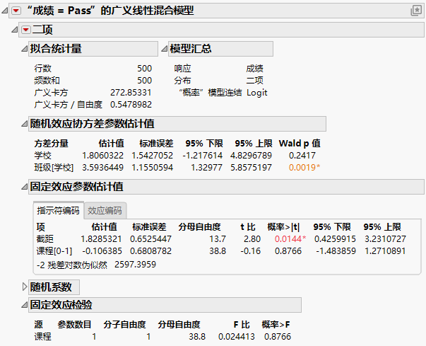426x346 pixels.
Task: Select the 截距 estimate 1.8285321
Action: pyautogui.click(x=101, y=239)
